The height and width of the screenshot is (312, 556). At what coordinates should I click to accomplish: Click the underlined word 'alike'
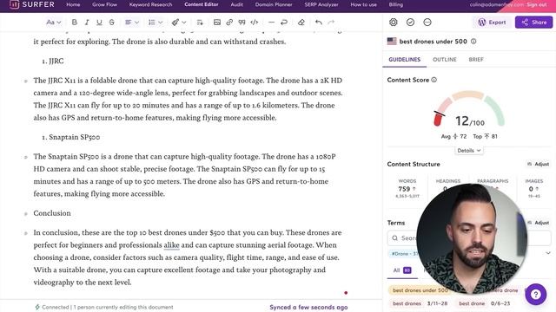(x=172, y=245)
